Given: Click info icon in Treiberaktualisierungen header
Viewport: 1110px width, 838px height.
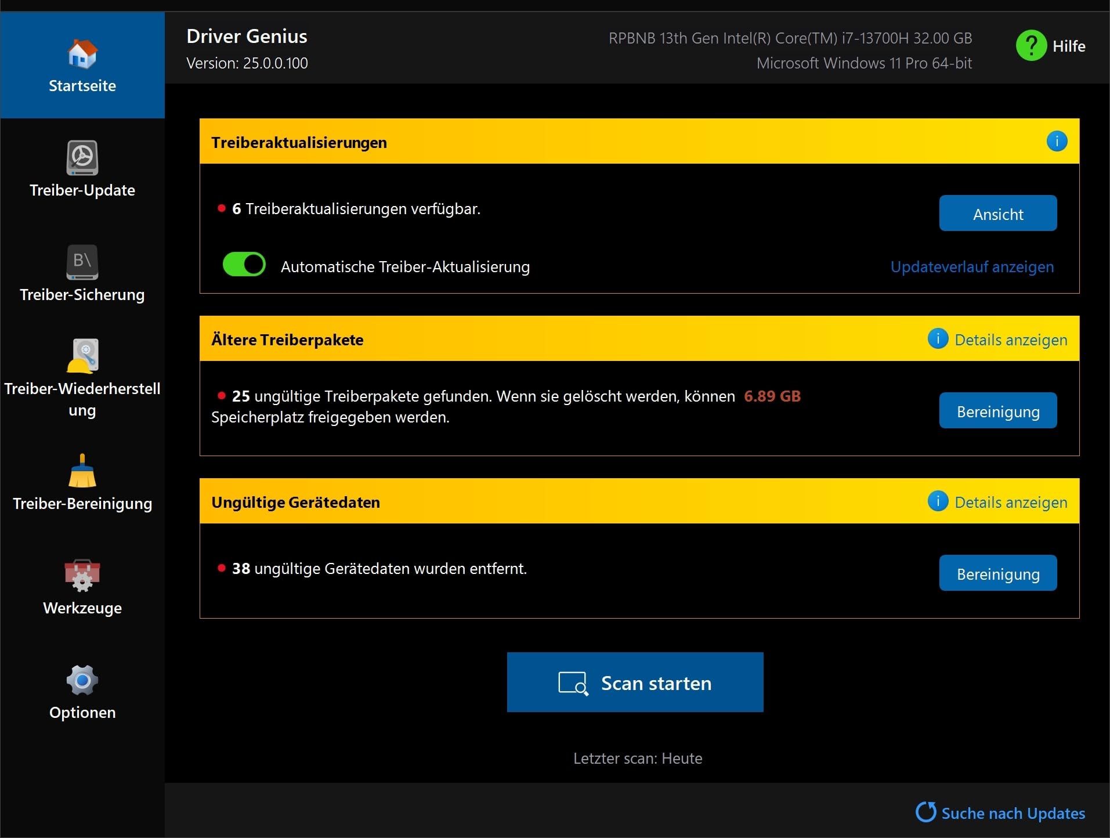Looking at the screenshot, I should click(1057, 141).
